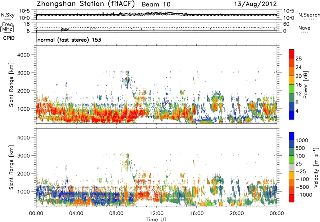Viewport: 320px width, 222px height.
Task: Select the '-1000' label on Velocity colorbar
Action: coord(304,195)
